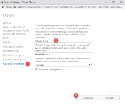Open recherche DNS settings
The height and width of the screenshot is (105, 125).
coord(11,51)
